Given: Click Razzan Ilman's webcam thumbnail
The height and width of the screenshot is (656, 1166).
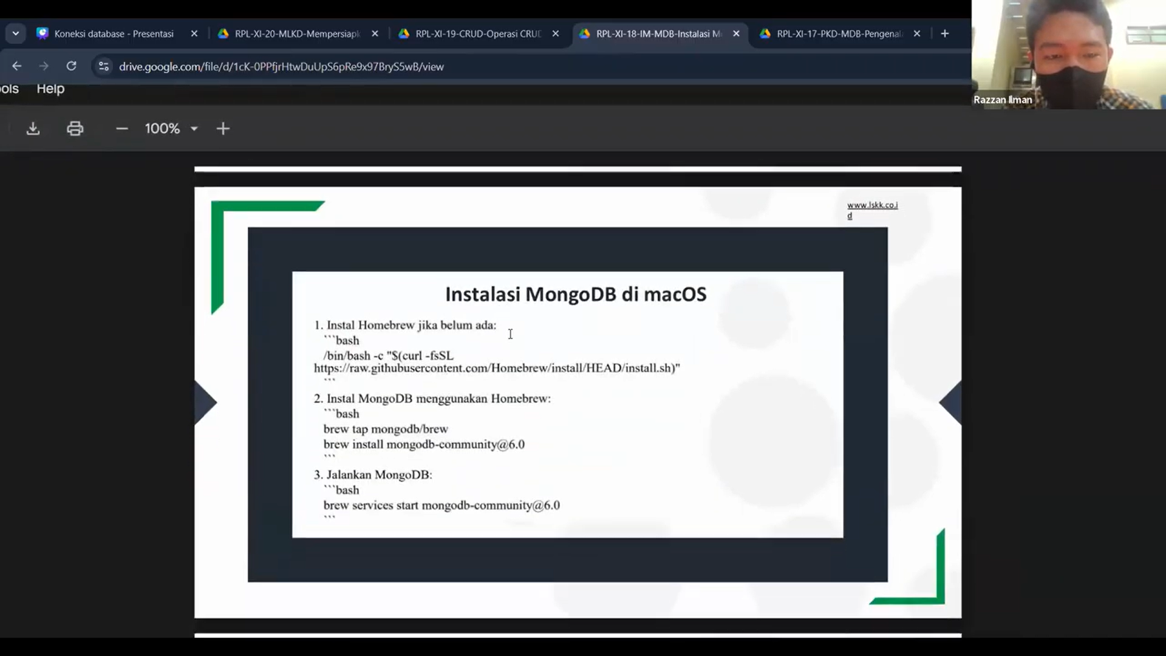Looking at the screenshot, I should (1068, 55).
